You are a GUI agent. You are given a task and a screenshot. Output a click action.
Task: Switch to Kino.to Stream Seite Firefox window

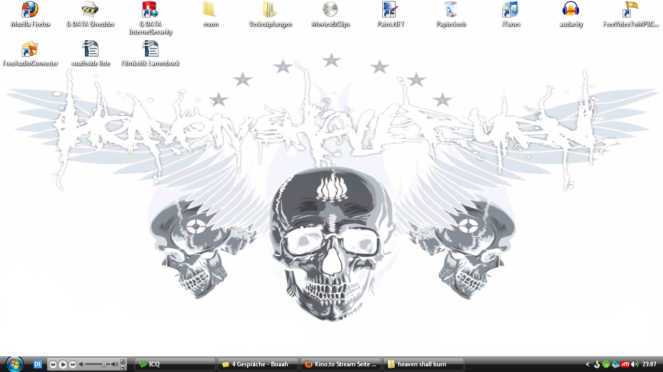pyautogui.click(x=341, y=364)
